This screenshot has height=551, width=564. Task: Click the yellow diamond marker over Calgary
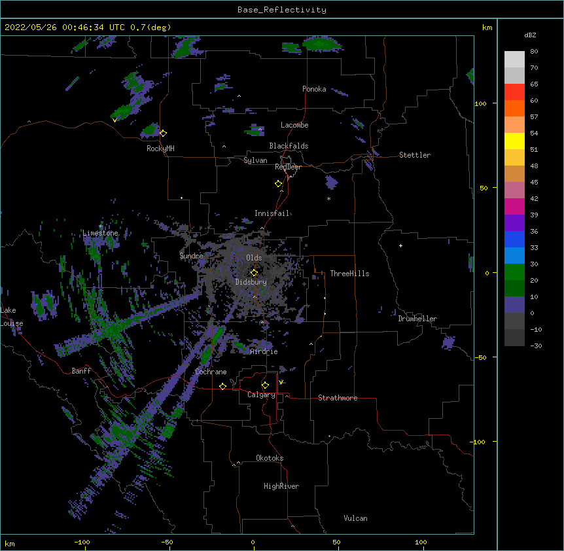point(265,385)
